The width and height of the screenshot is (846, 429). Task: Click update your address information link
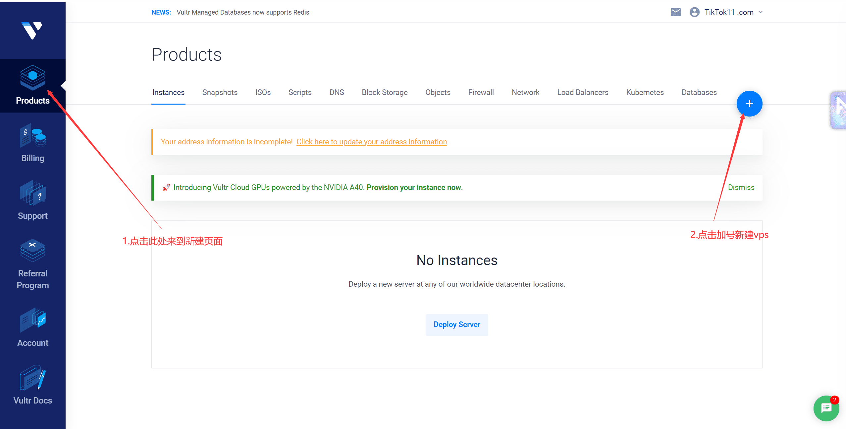(x=371, y=142)
